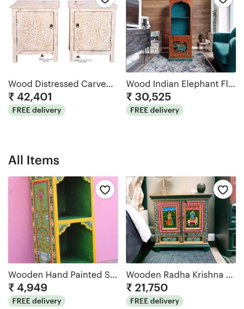Click the ₹ 42,401 price
Image resolution: width=244 pixels, height=309 pixels.
click(x=30, y=97)
